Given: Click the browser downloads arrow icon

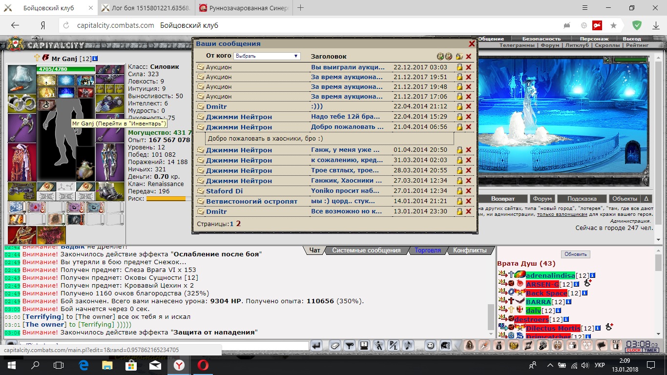Looking at the screenshot, I should pyautogui.click(x=656, y=25).
